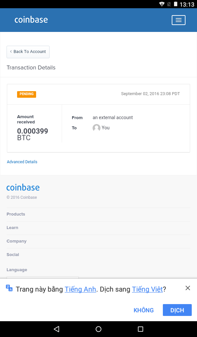Tap the translate icon in prompt bar

tap(9, 288)
